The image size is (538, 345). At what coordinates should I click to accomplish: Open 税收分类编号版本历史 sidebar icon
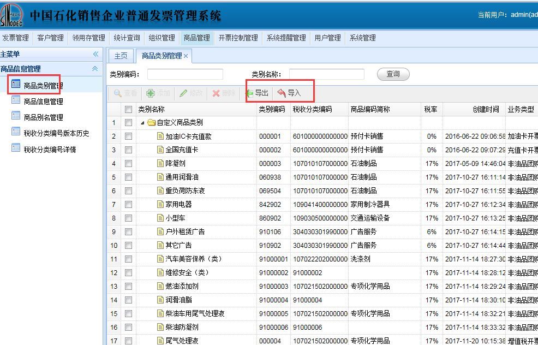pos(16,132)
